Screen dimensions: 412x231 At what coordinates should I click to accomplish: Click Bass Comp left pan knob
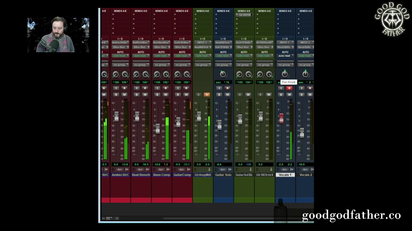pyautogui.click(x=157, y=74)
